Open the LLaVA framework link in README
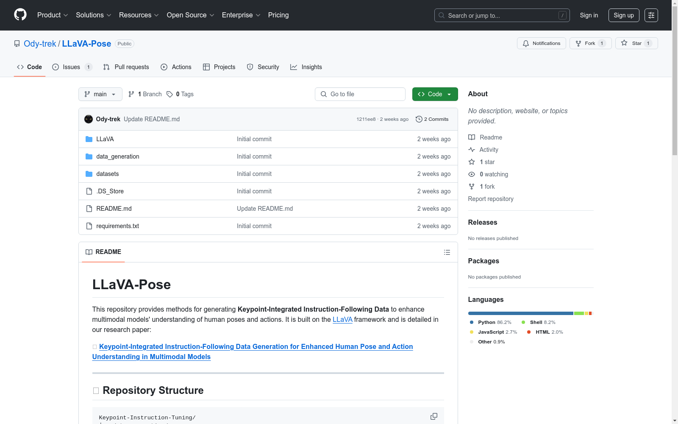This screenshot has height=424, width=678. pyautogui.click(x=342, y=319)
